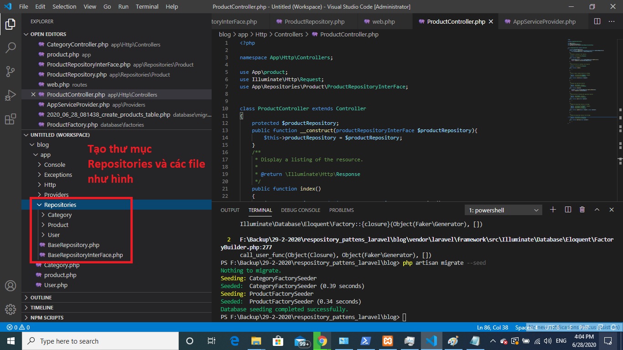This screenshot has width=623, height=350.
Task: Open Task View on the taskbar
Action: (x=212, y=341)
